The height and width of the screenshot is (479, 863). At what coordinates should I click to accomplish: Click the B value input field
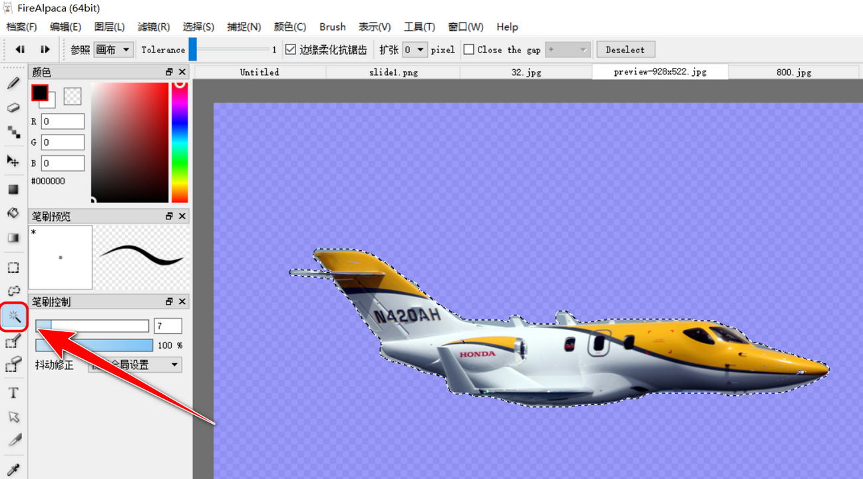(63, 163)
